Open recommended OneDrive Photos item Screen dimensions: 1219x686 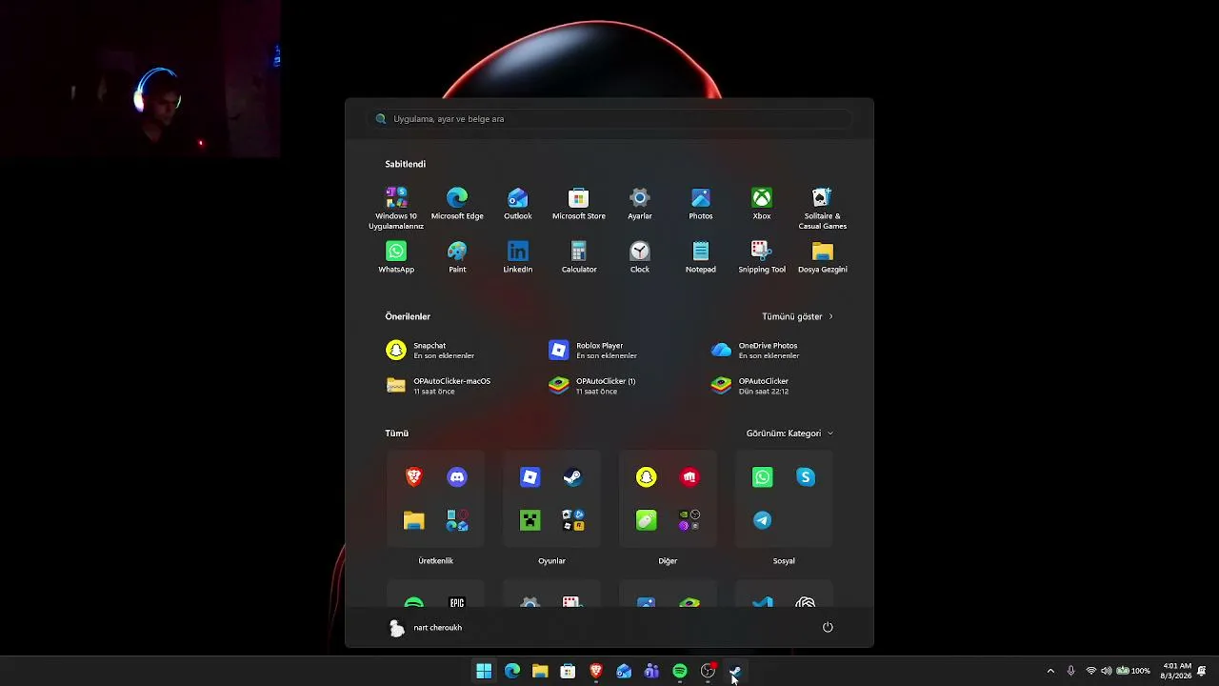[x=755, y=351]
